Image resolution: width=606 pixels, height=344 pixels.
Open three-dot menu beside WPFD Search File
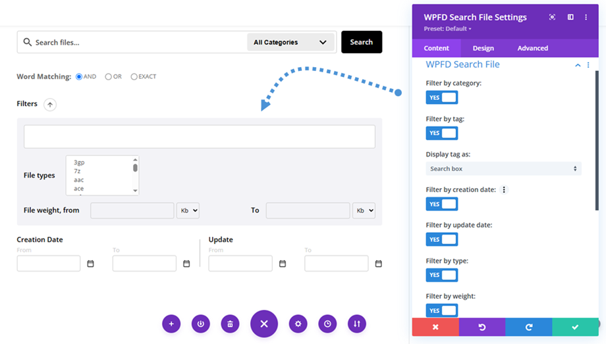[x=588, y=65]
